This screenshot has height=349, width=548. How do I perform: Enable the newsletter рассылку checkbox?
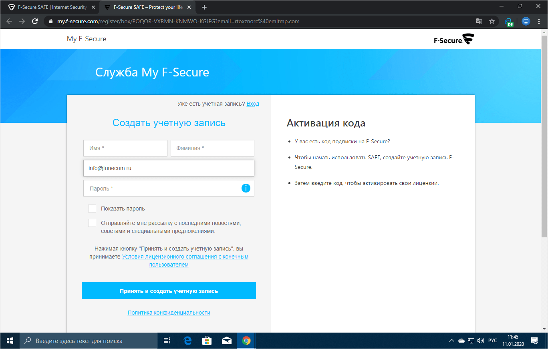(x=92, y=223)
